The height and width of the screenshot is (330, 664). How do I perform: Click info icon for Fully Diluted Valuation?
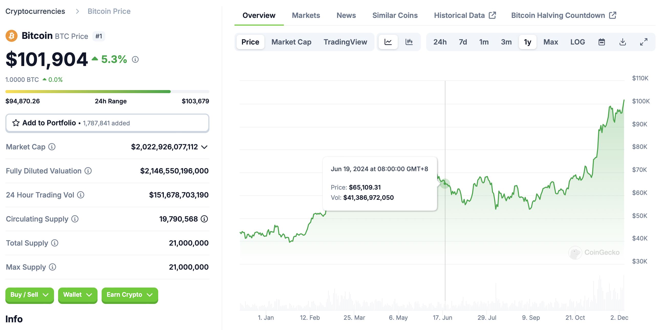[x=88, y=171]
